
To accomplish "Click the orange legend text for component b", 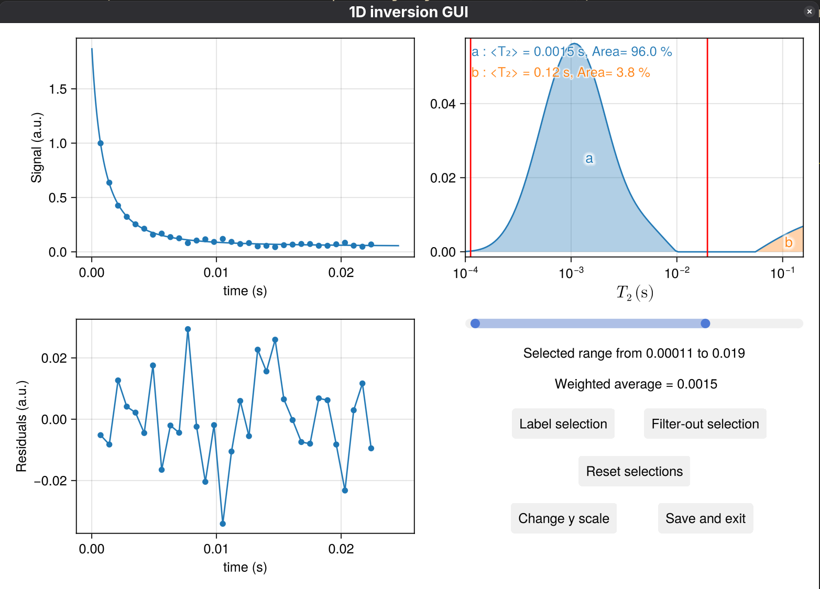I will (x=561, y=72).
